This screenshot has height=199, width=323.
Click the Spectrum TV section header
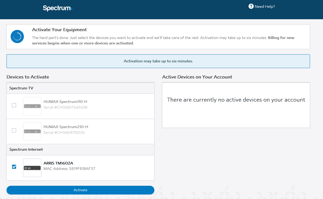80,88
